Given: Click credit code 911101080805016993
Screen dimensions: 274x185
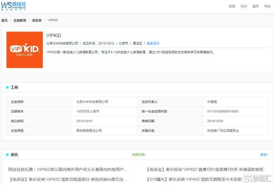Looking at the screenshot, I should click(x=223, y=111).
